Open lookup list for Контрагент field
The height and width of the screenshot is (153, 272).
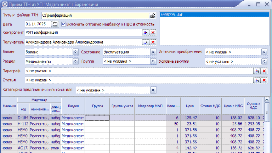146,33
